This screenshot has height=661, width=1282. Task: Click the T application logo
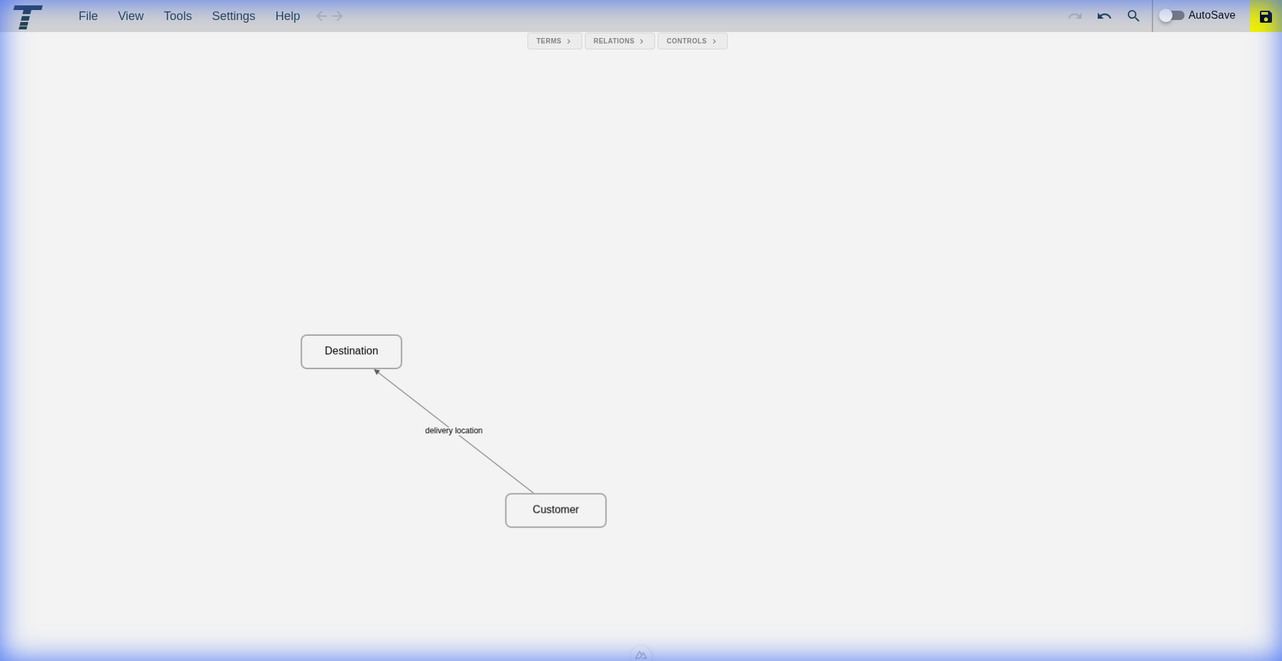(28, 17)
